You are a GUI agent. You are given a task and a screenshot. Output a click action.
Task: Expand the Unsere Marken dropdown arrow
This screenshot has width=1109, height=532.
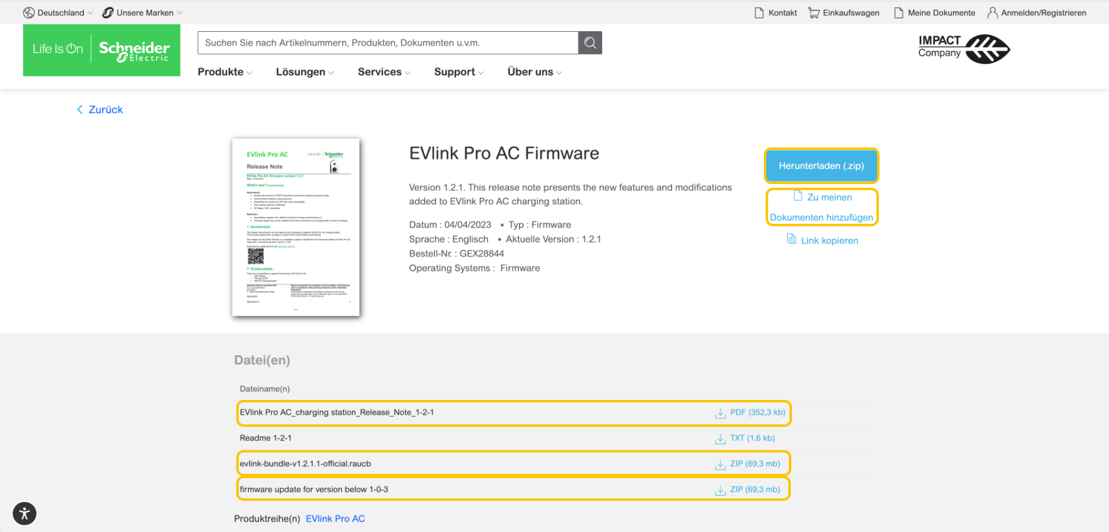(179, 13)
